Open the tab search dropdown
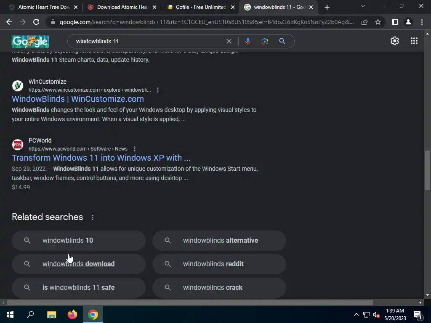Viewport: 431px width, 323px height. point(363,6)
